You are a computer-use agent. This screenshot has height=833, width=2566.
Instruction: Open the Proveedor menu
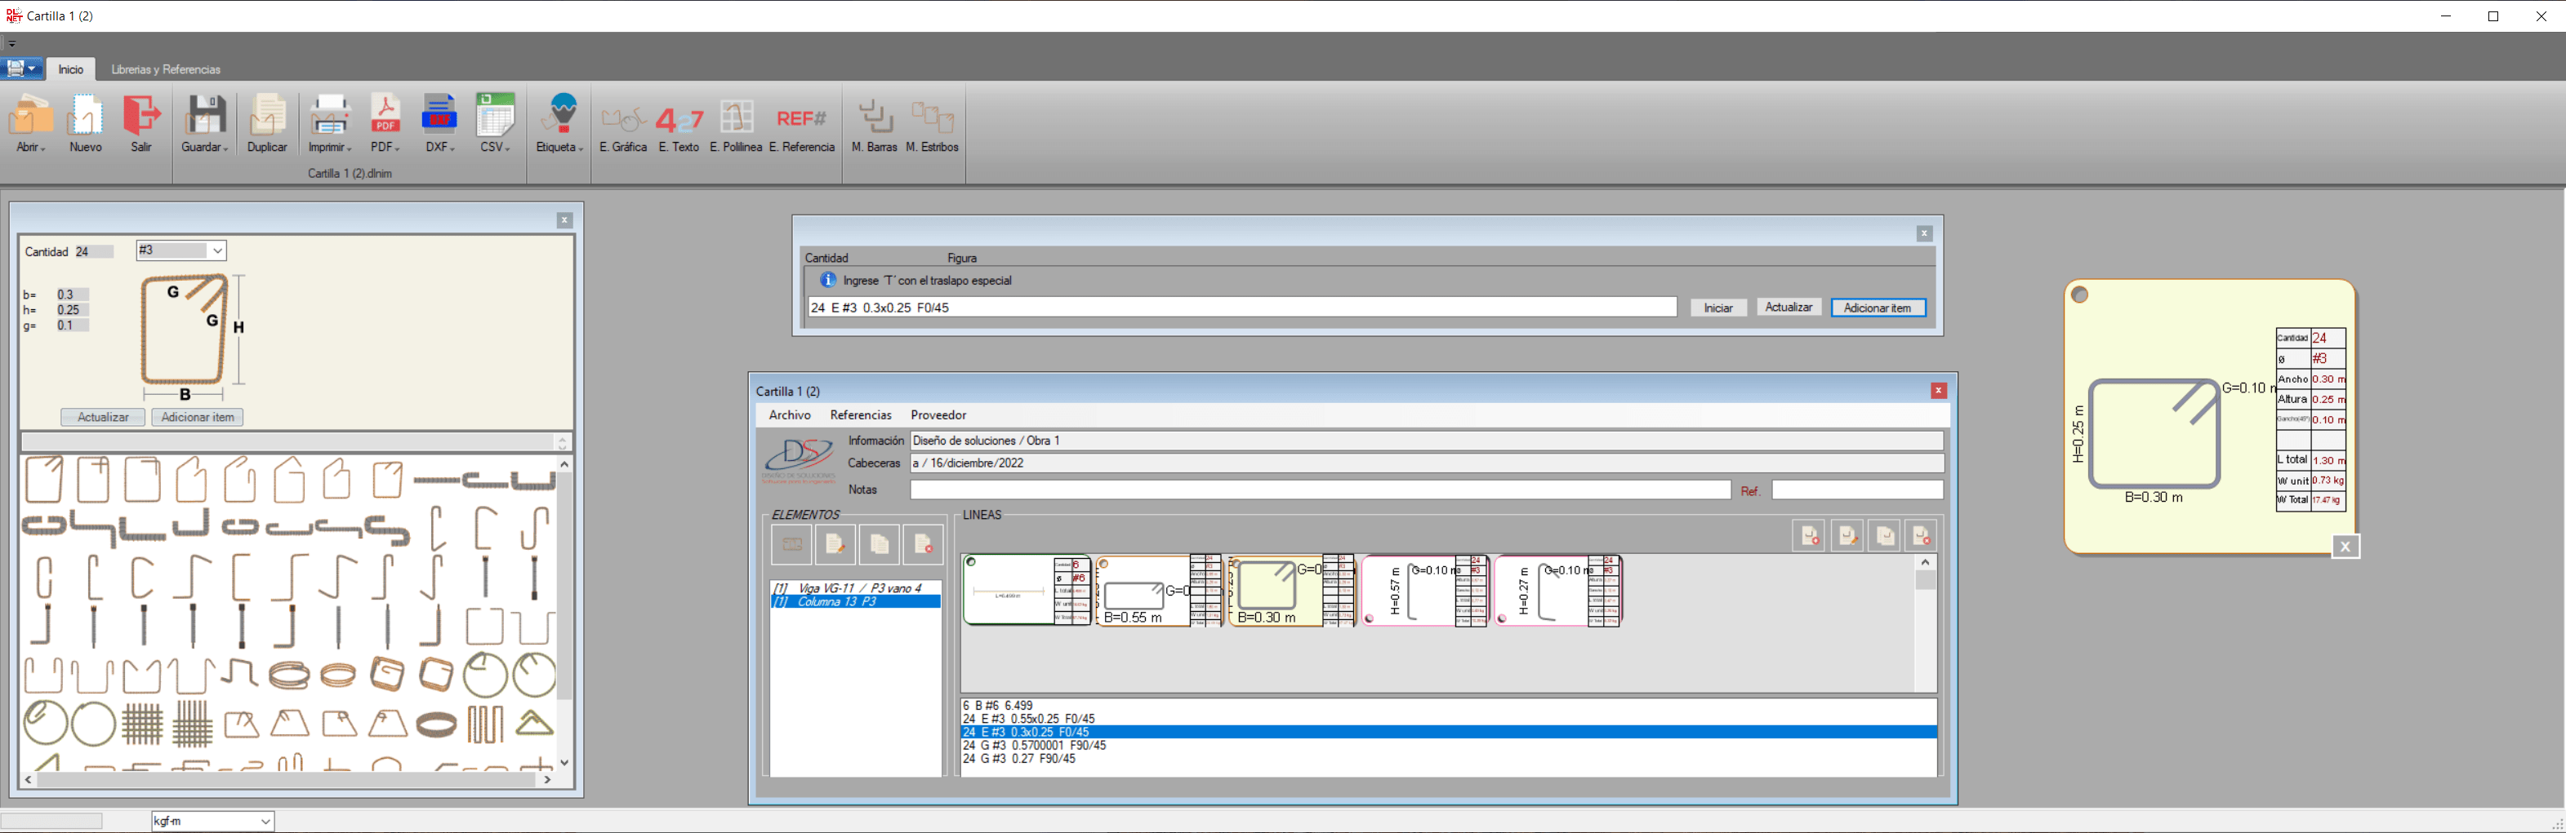pyautogui.click(x=938, y=415)
